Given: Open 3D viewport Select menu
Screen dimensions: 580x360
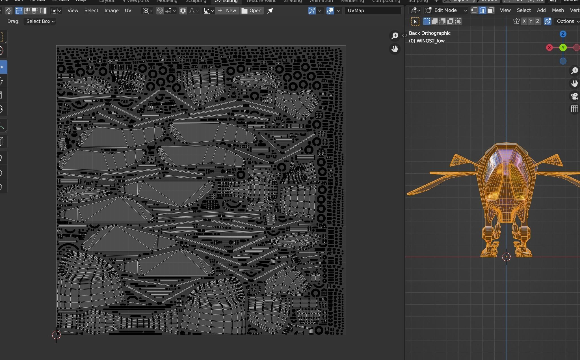Looking at the screenshot, I should (524, 10).
